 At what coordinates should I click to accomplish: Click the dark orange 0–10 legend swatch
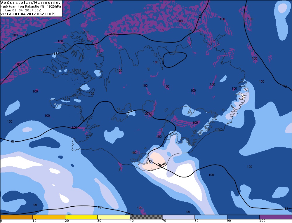click(16, 217)
